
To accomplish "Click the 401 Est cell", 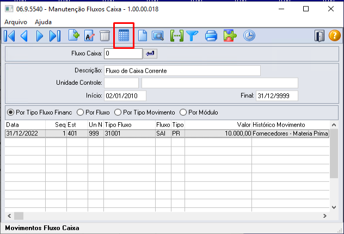I will click(77, 134).
